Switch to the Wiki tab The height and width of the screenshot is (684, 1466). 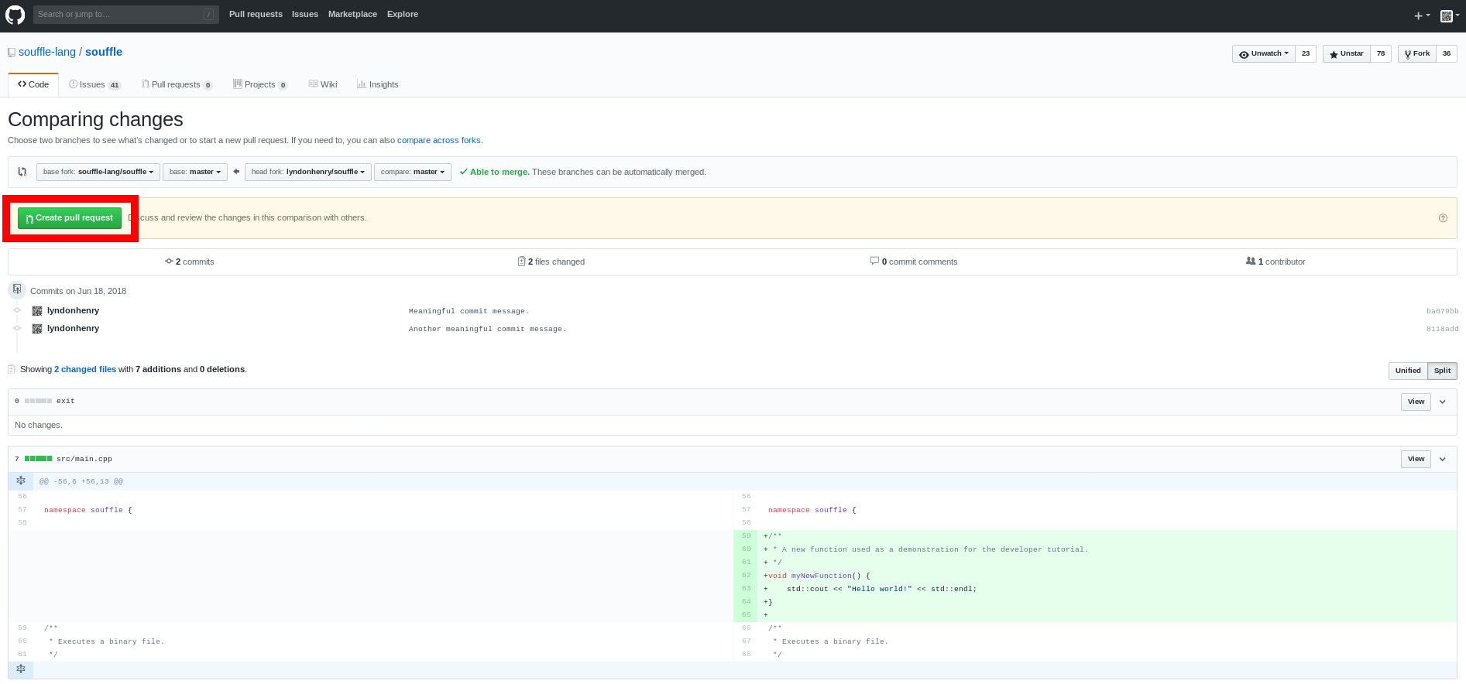coord(323,84)
